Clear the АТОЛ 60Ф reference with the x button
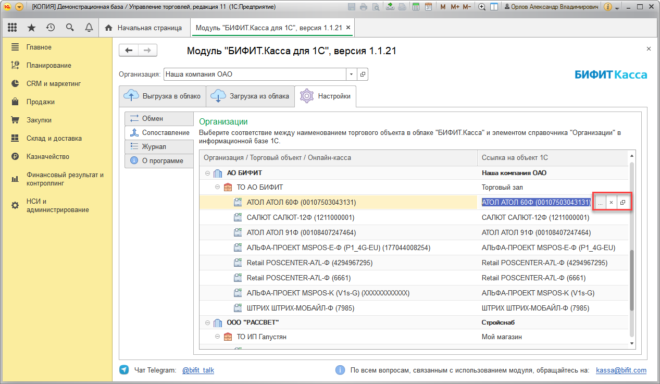The width and height of the screenshot is (660, 384). click(x=611, y=203)
